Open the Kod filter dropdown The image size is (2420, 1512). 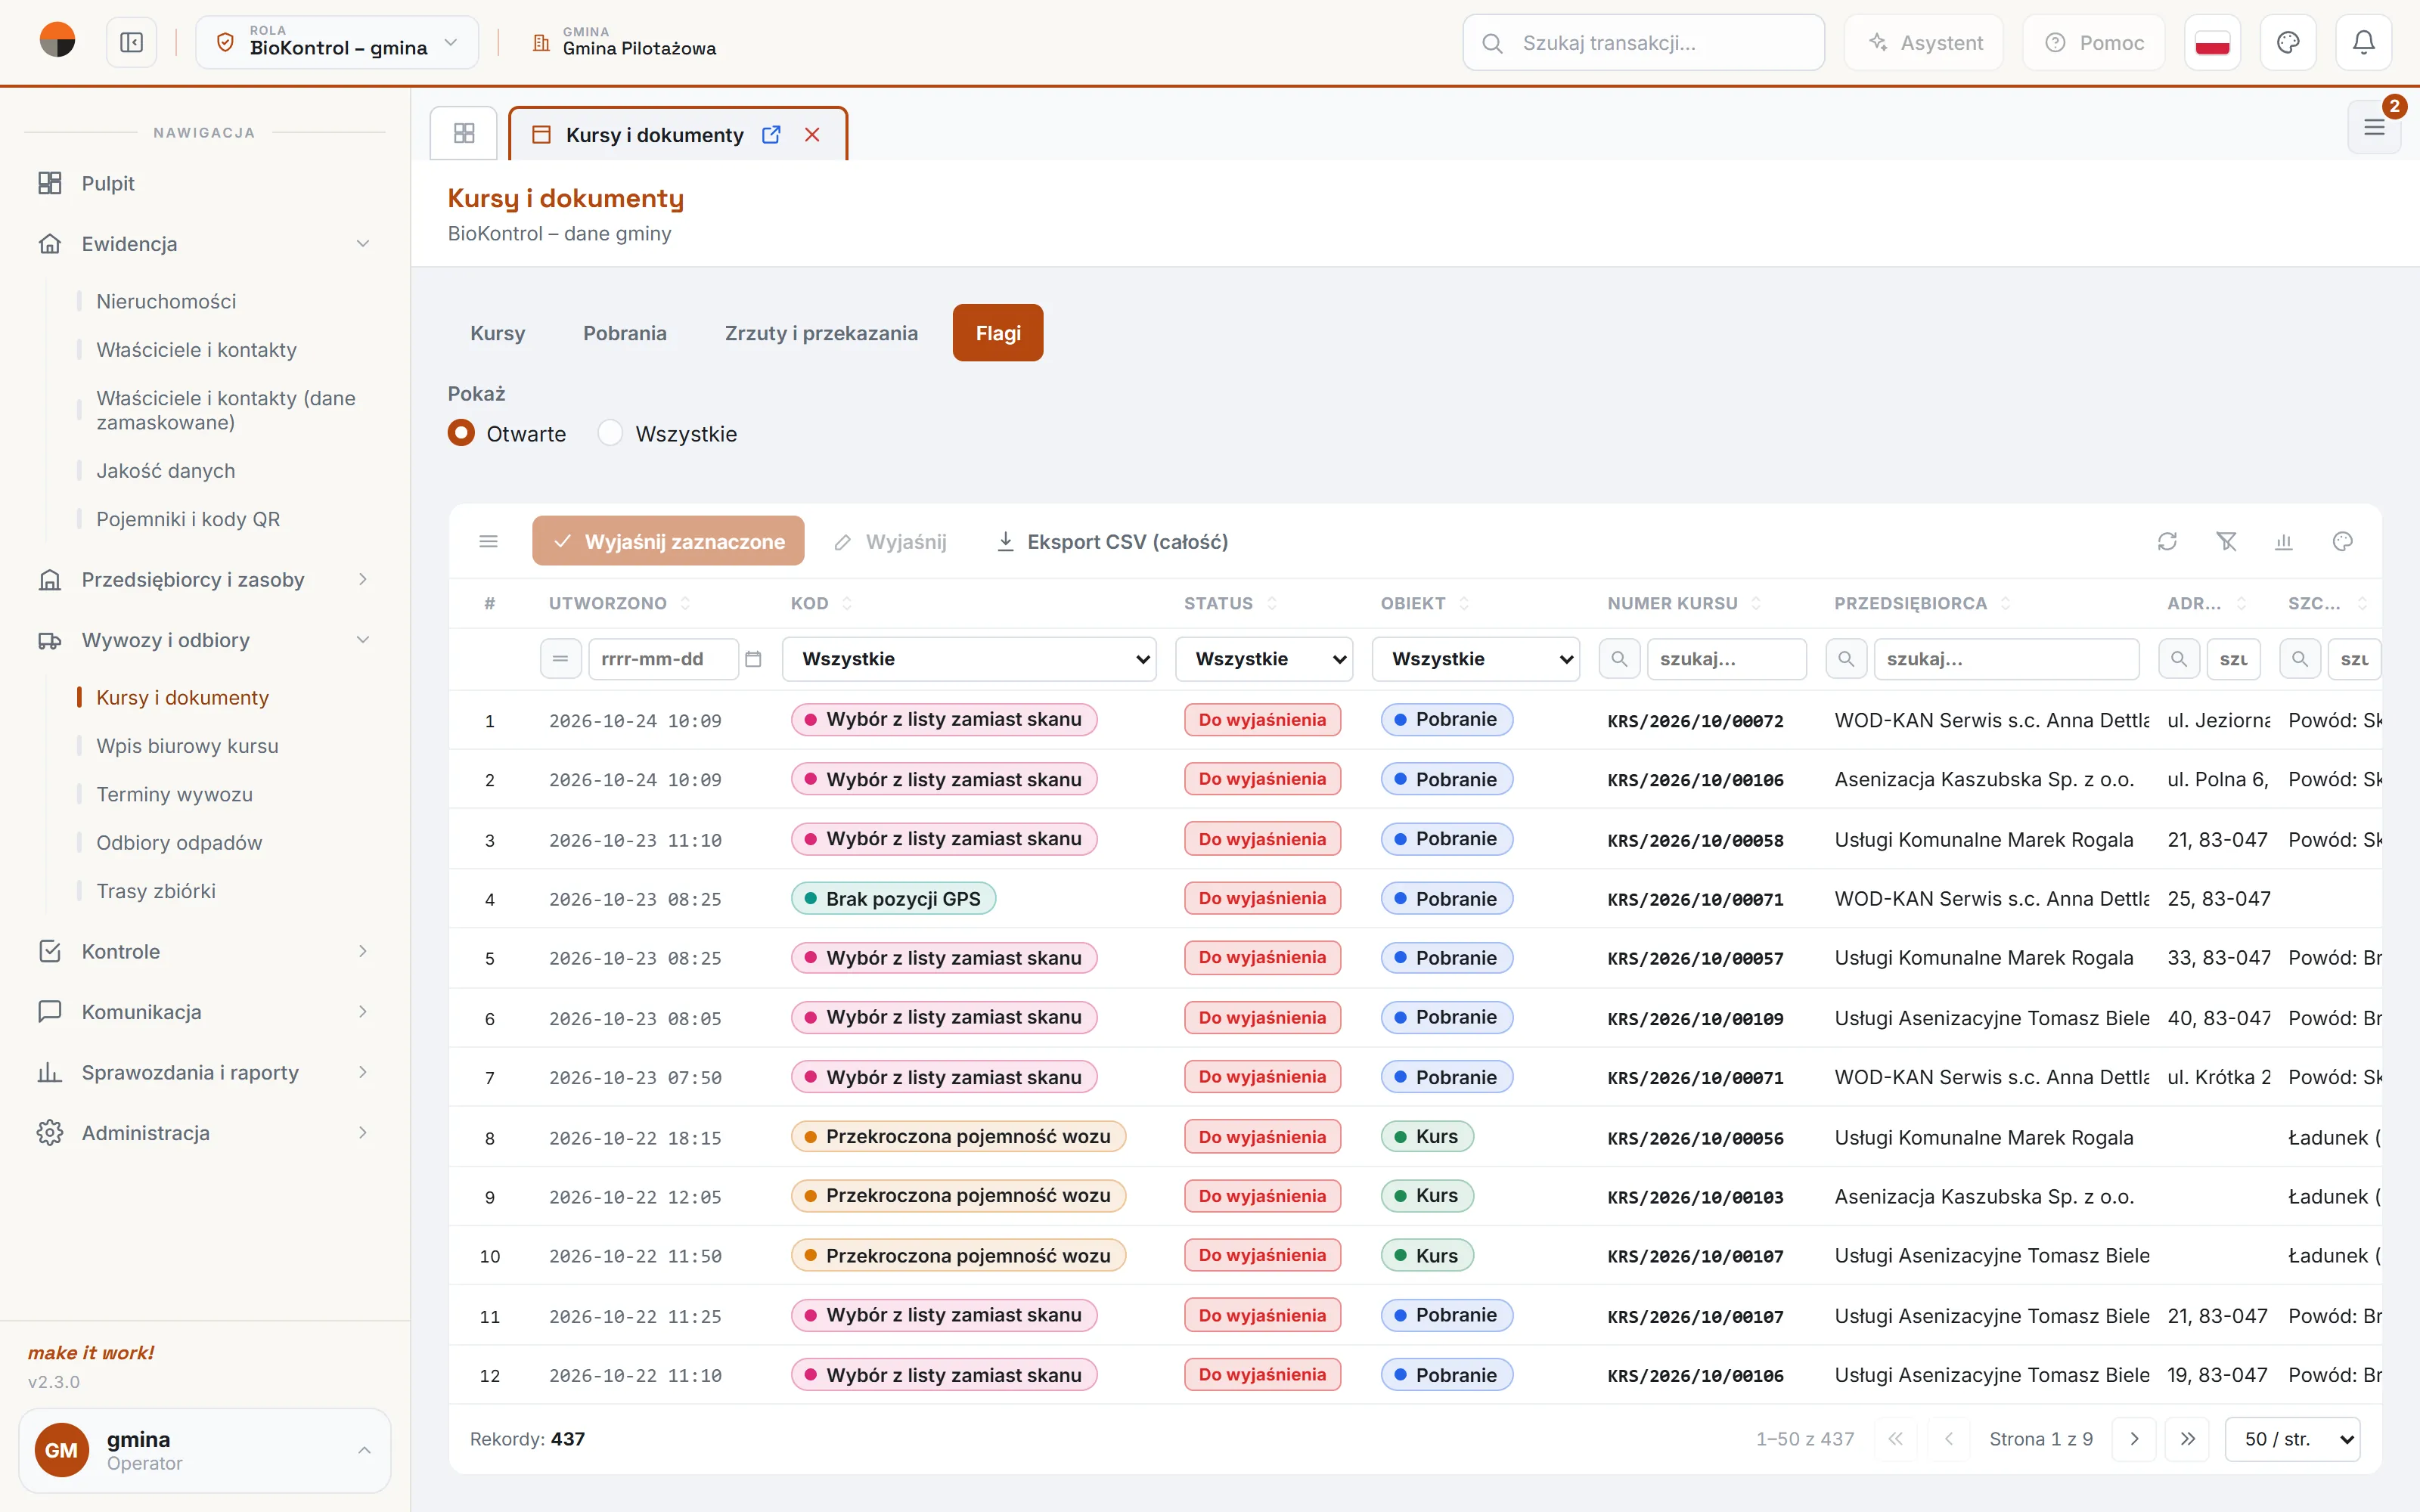[x=969, y=659]
